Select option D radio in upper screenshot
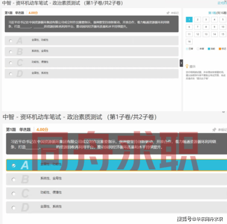Image resolution: width=227 pixels, height=224 pixels. [11, 74]
